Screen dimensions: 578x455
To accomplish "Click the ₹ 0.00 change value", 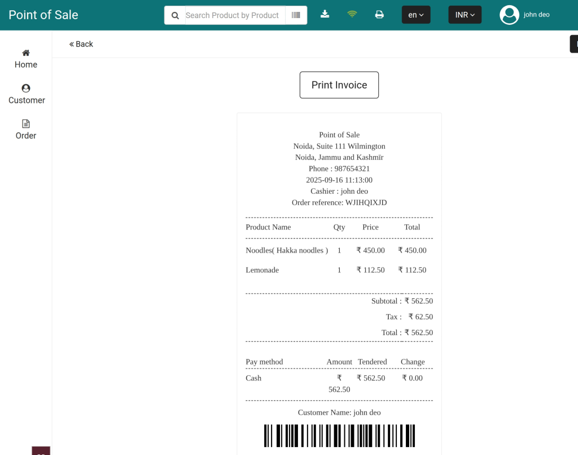I will click(x=412, y=378).
